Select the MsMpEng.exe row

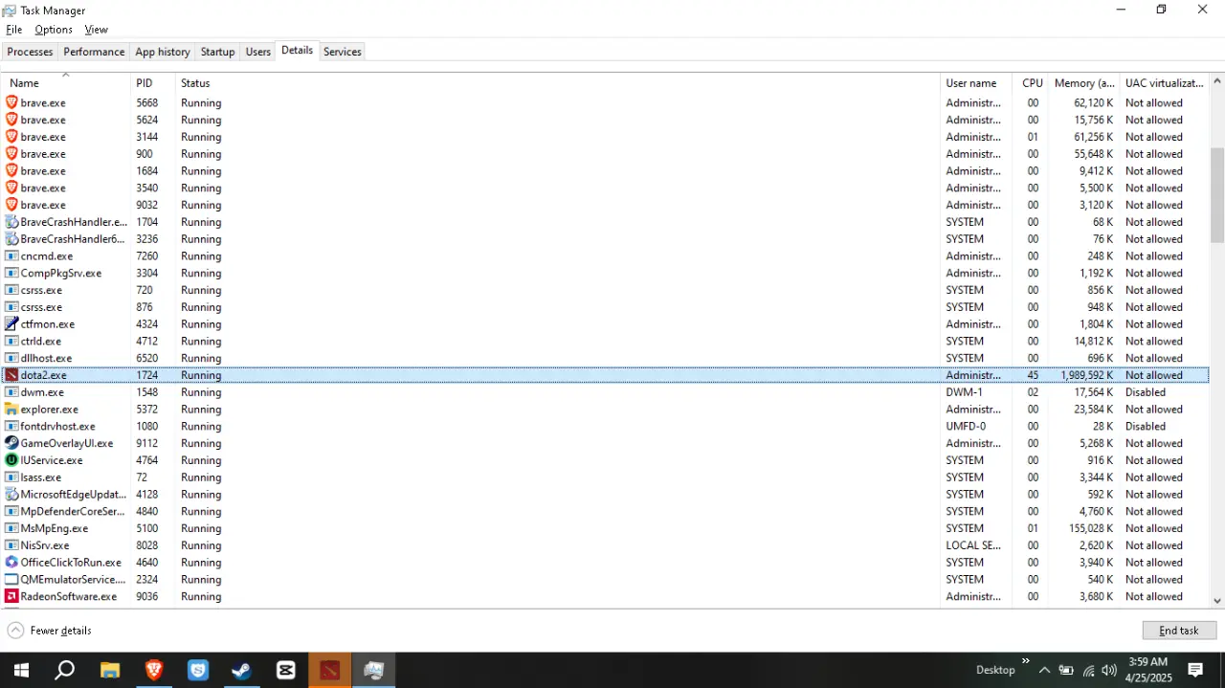605,528
